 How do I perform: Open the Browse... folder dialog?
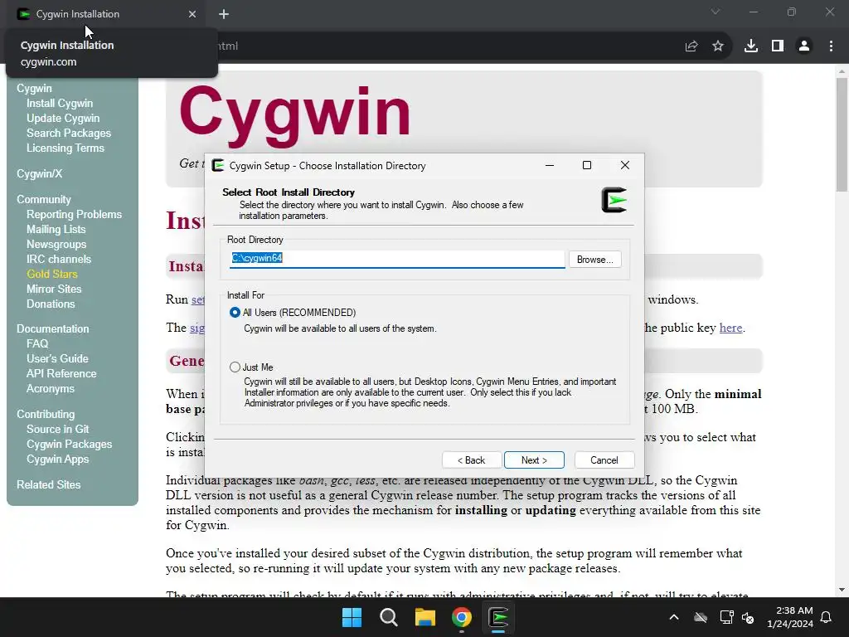[x=594, y=260]
